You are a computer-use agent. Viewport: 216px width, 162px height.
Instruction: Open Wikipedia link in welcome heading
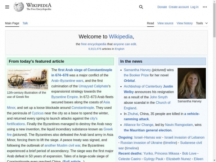[x=121, y=36]
